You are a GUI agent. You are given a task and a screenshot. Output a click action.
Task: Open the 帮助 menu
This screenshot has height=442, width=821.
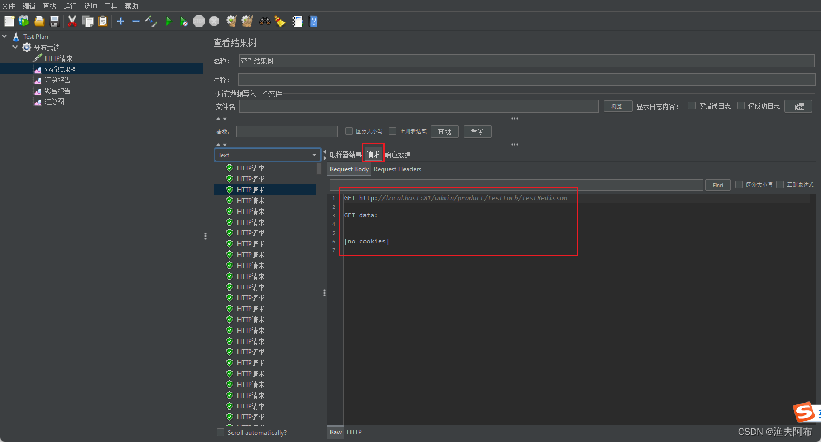(131, 6)
